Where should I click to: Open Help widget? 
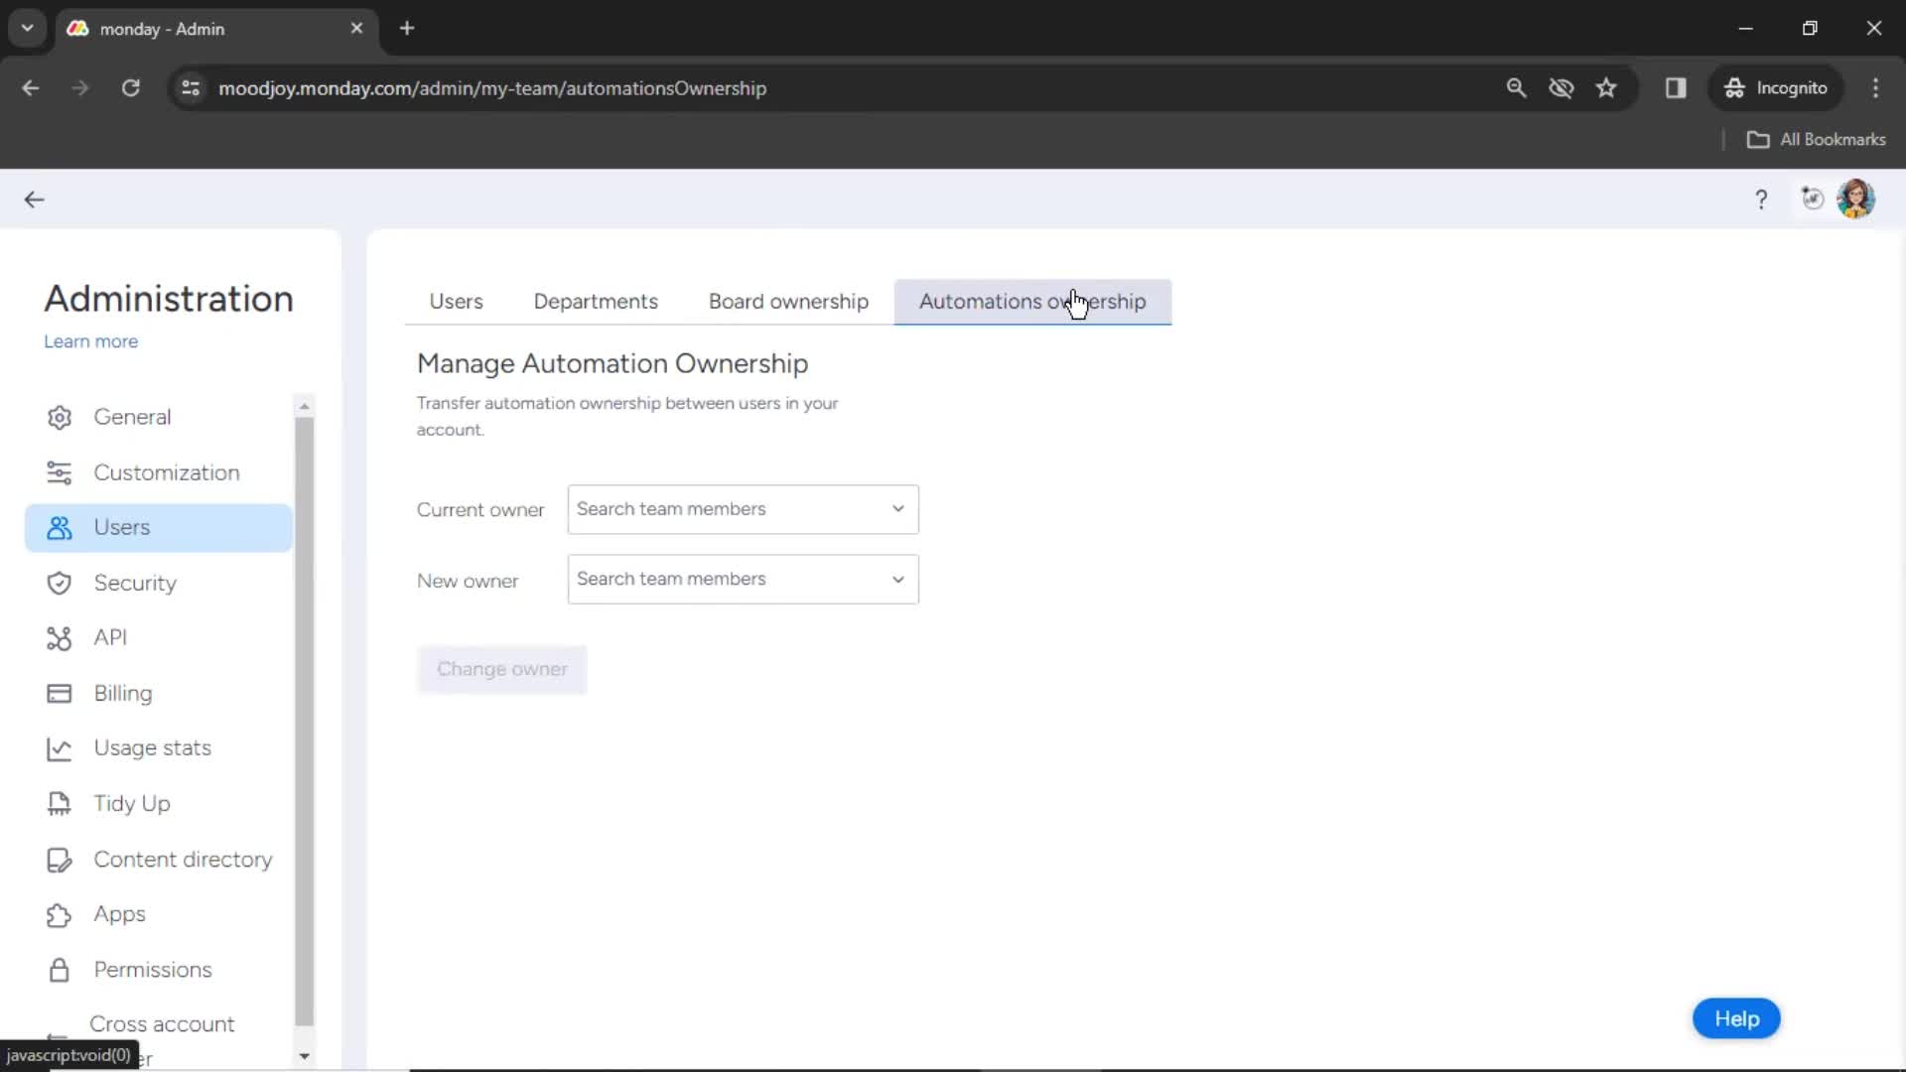(1737, 1018)
